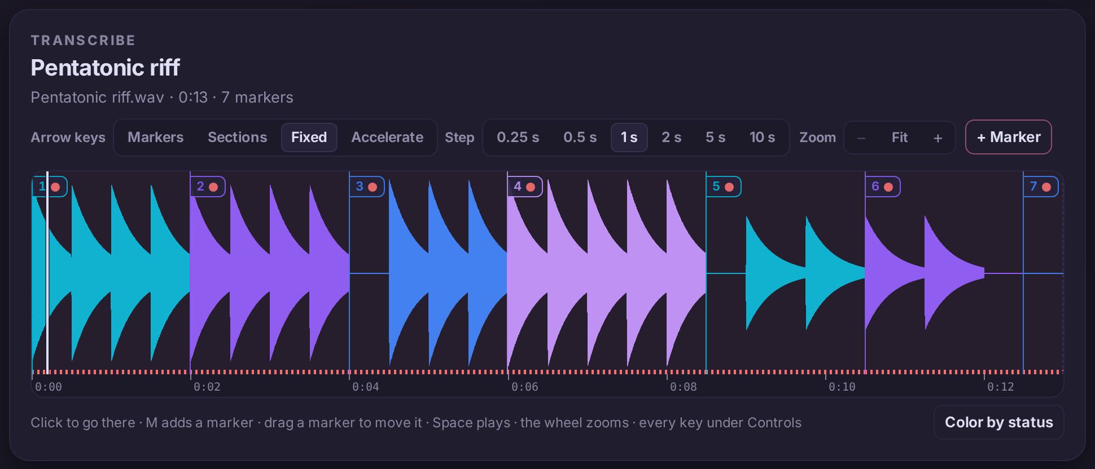Jump to marker 4 flag

[525, 187]
